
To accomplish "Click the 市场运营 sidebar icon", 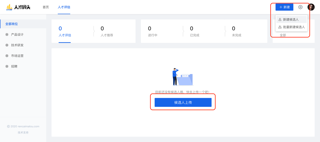I will tap(7, 56).
